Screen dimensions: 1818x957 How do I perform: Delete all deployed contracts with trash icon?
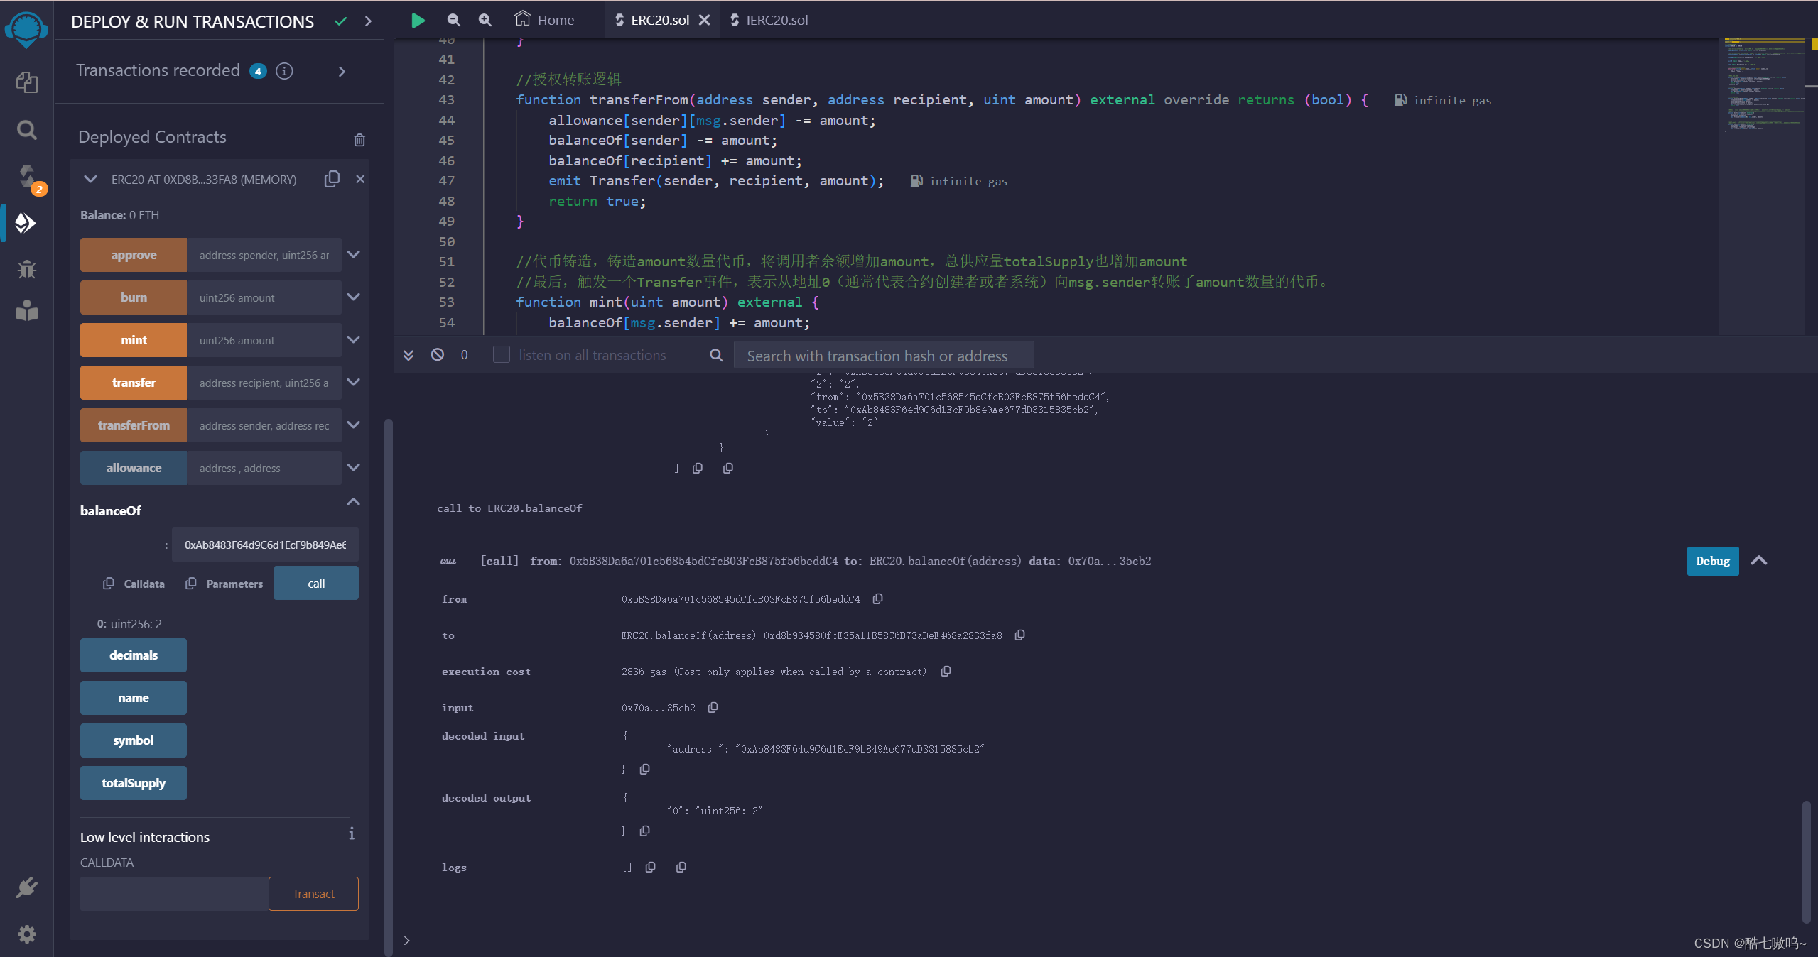[x=359, y=140]
